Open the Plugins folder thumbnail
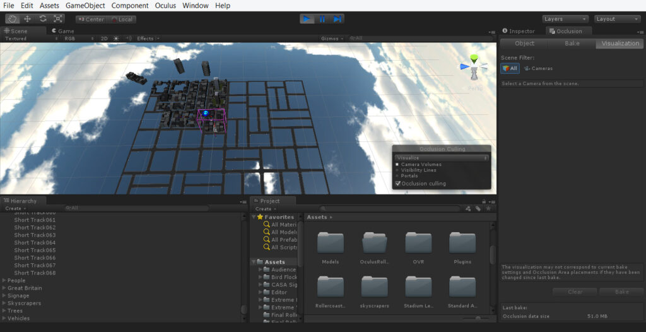Image resolution: width=646 pixels, height=332 pixels. (462, 247)
